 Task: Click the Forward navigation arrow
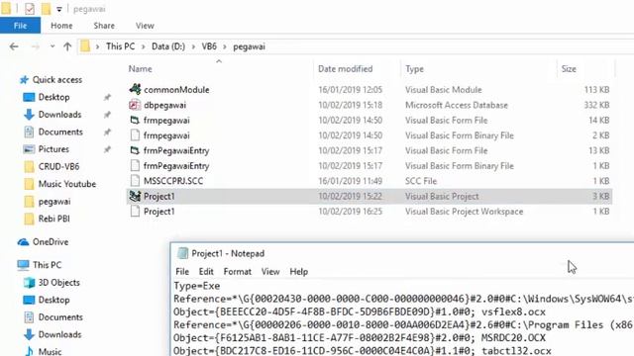tap(36, 46)
